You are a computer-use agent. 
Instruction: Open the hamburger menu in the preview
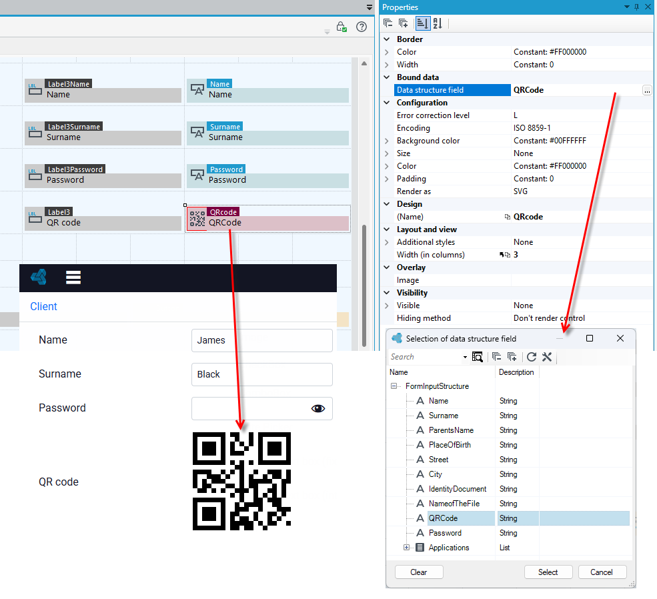[x=73, y=277]
